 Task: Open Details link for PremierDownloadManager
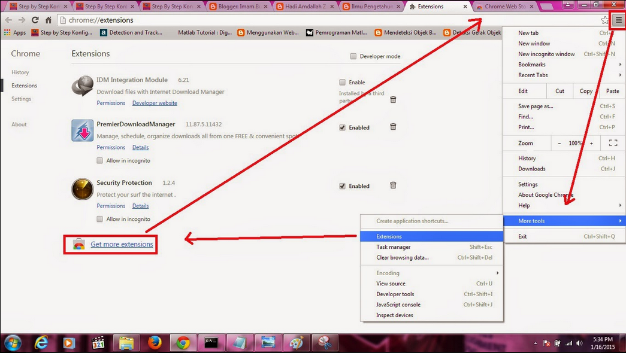(x=141, y=147)
